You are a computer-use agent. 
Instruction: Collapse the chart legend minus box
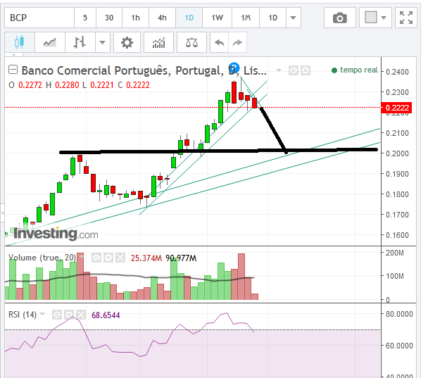[x=13, y=70]
